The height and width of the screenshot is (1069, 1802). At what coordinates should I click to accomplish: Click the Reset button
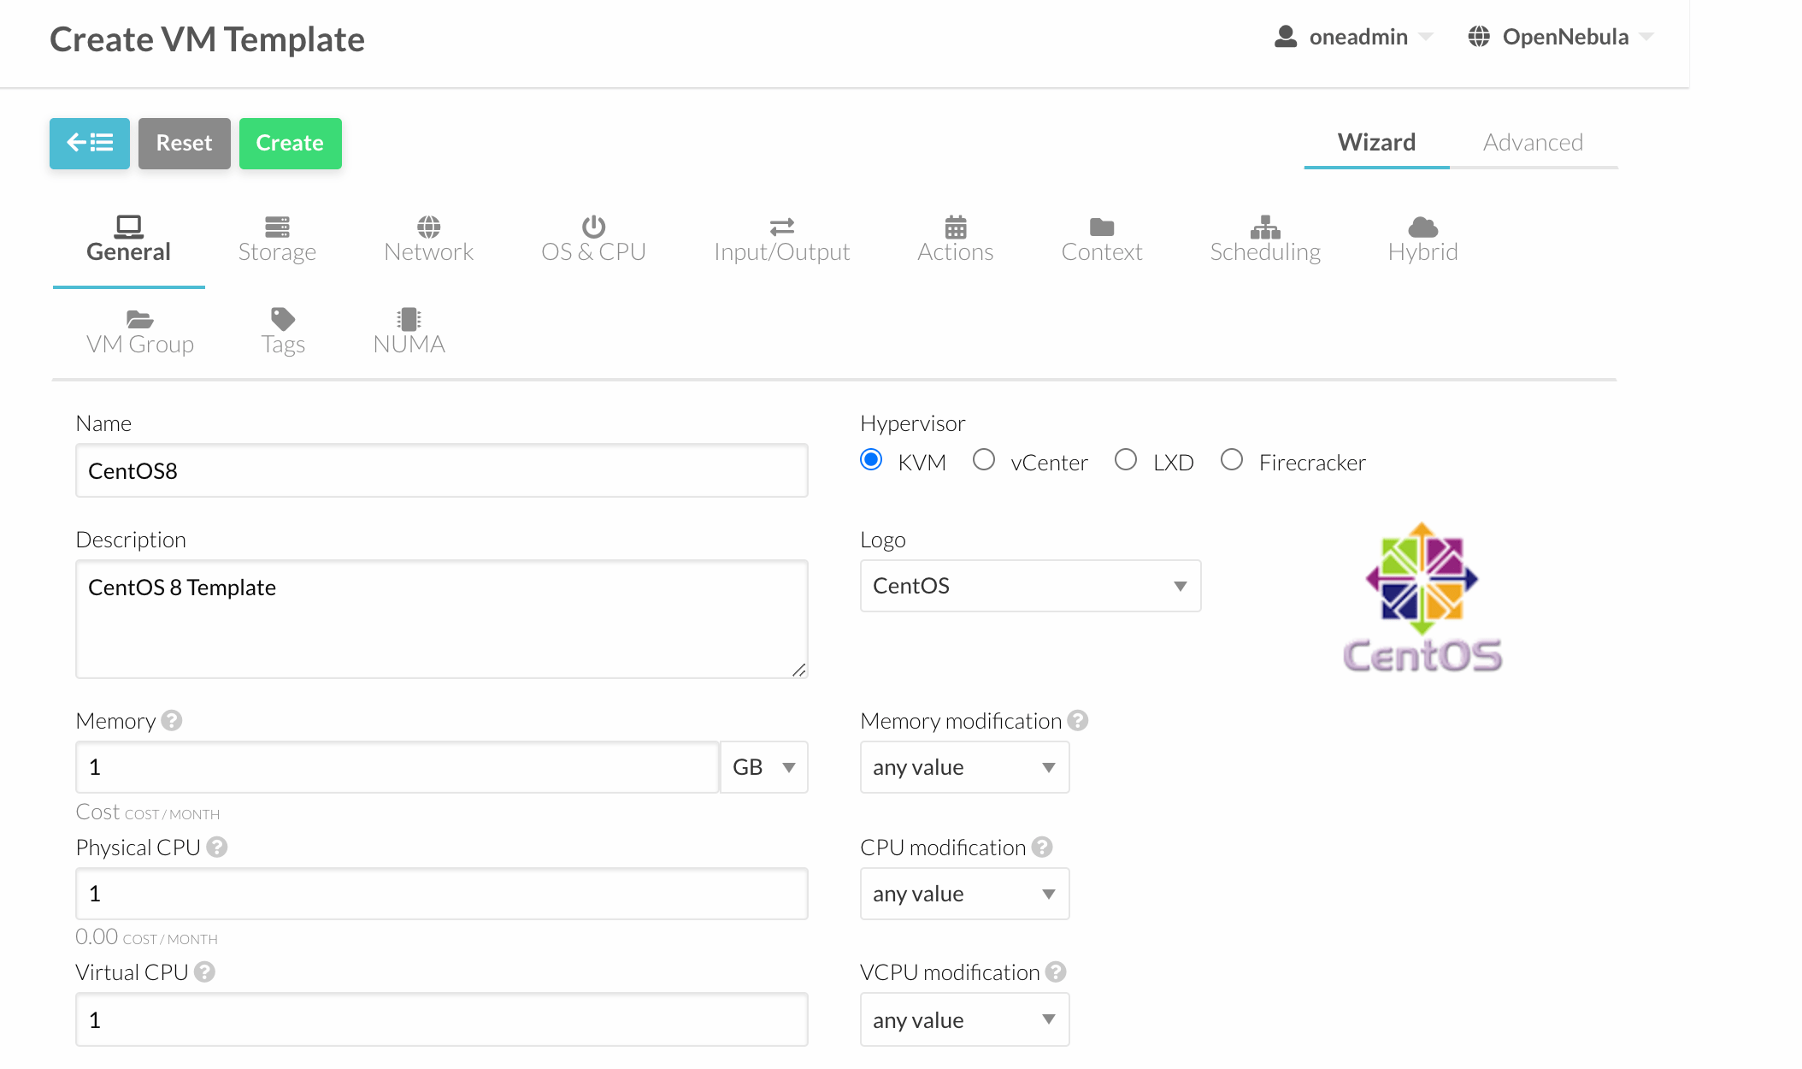click(185, 143)
